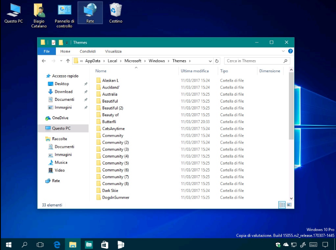Viewport: 336px width, 250px height.
Task: Open taskbar search magnifier
Action: pyautogui.click(x=24, y=244)
